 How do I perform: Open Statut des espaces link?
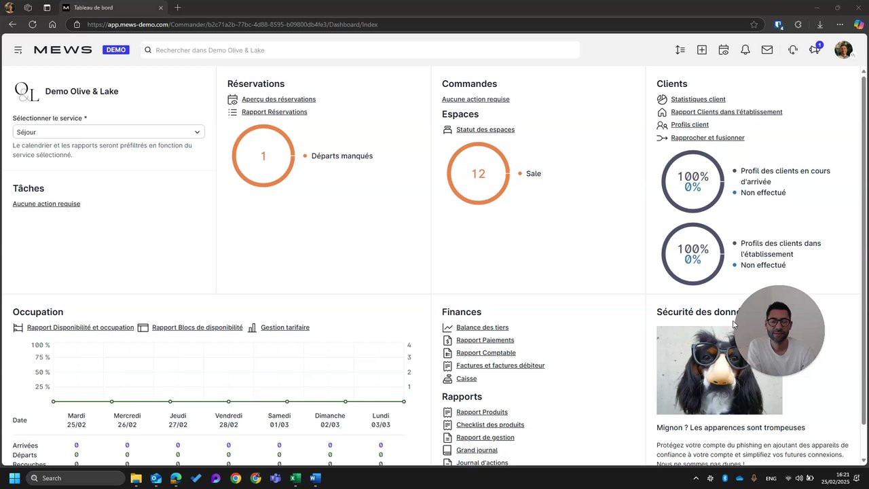[x=485, y=130]
